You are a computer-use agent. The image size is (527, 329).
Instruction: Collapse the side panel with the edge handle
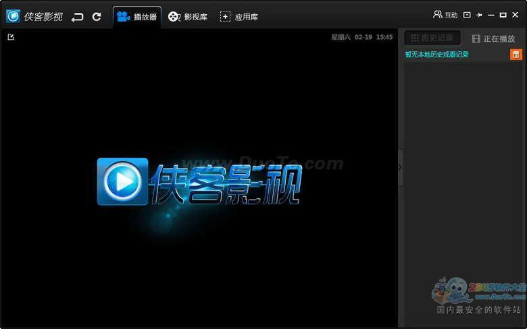point(400,167)
